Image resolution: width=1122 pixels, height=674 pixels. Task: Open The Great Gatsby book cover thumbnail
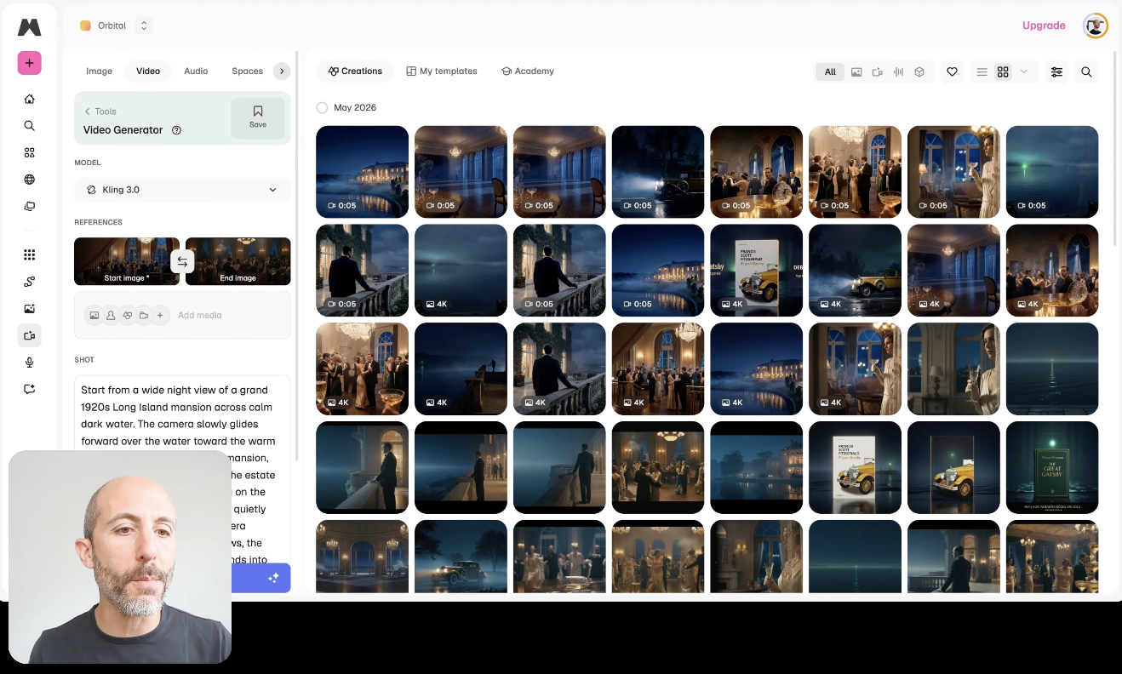(x=1052, y=468)
